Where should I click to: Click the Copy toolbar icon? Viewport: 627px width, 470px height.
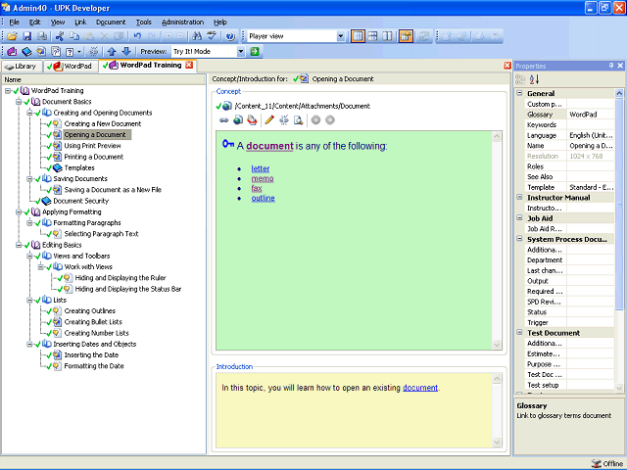coord(74,36)
